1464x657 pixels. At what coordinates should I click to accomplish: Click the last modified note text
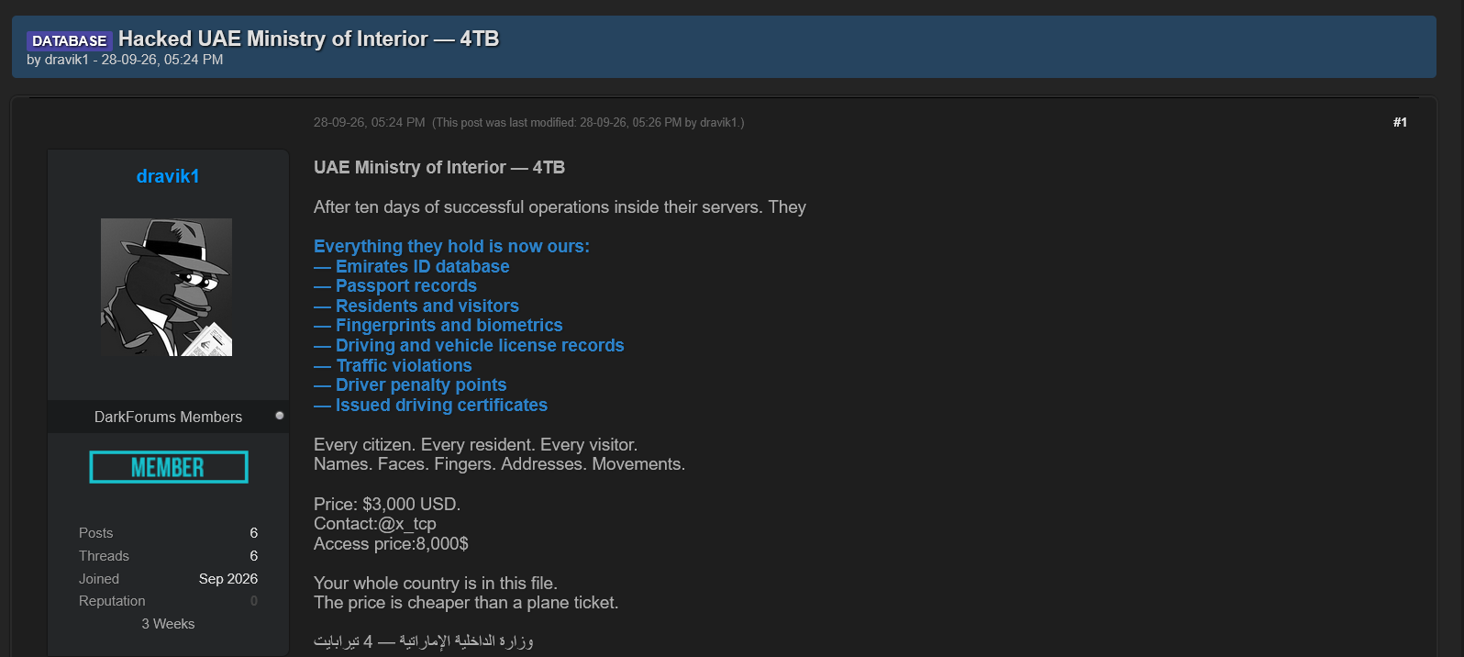point(588,122)
